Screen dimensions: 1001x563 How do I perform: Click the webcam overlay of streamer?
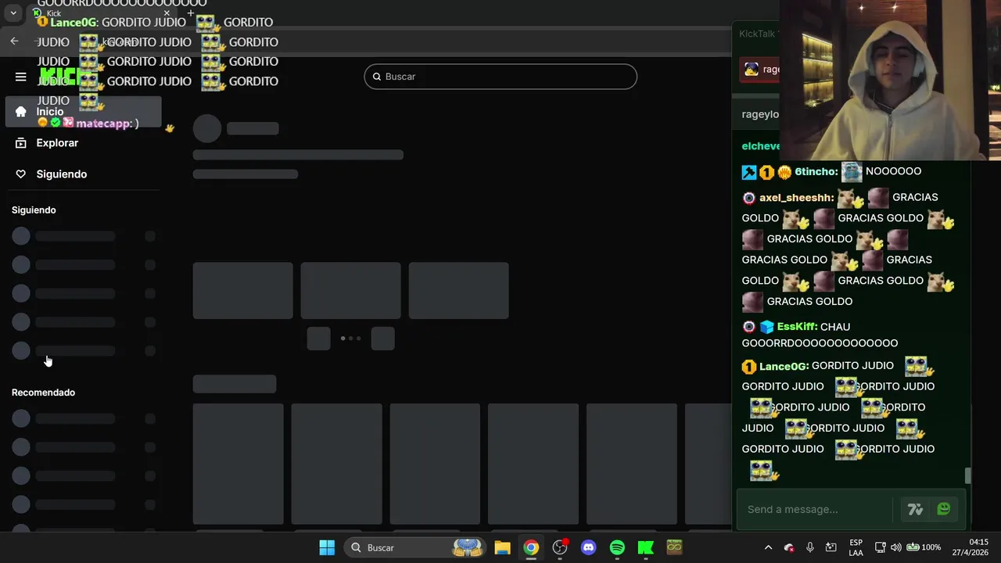(890, 80)
